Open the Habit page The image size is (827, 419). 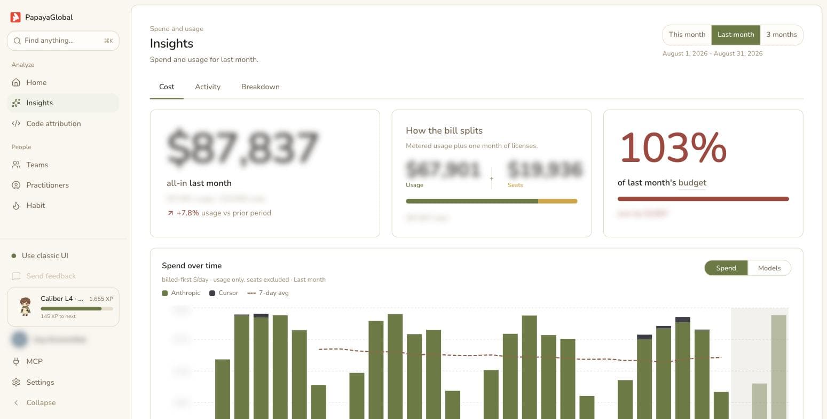[63, 205]
